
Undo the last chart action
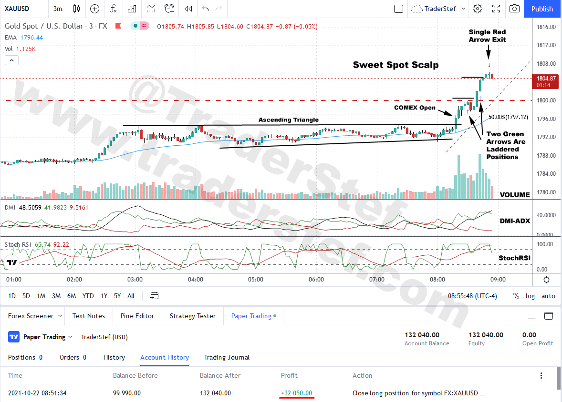pyautogui.click(x=206, y=9)
